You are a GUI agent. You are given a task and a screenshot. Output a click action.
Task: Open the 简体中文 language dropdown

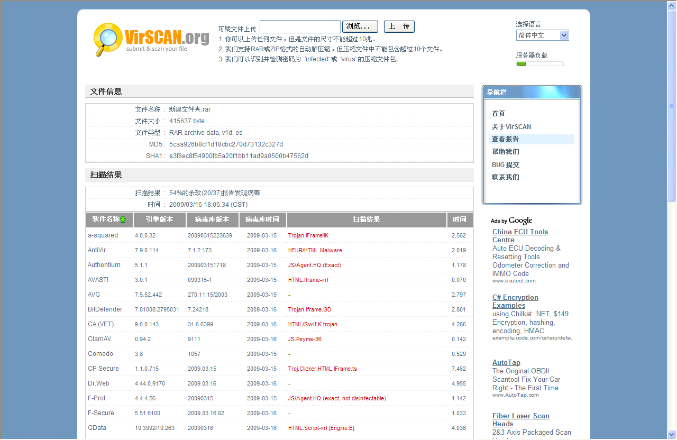pyautogui.click(x=542, y=35)
